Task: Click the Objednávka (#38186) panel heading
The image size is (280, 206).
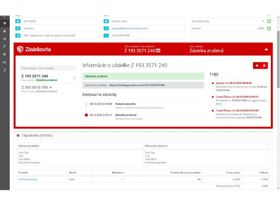Action: (37, 136)
